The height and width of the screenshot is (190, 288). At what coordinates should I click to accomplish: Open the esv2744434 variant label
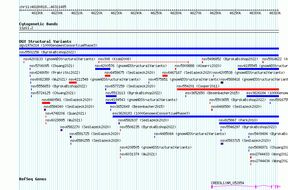pos(269,161)
